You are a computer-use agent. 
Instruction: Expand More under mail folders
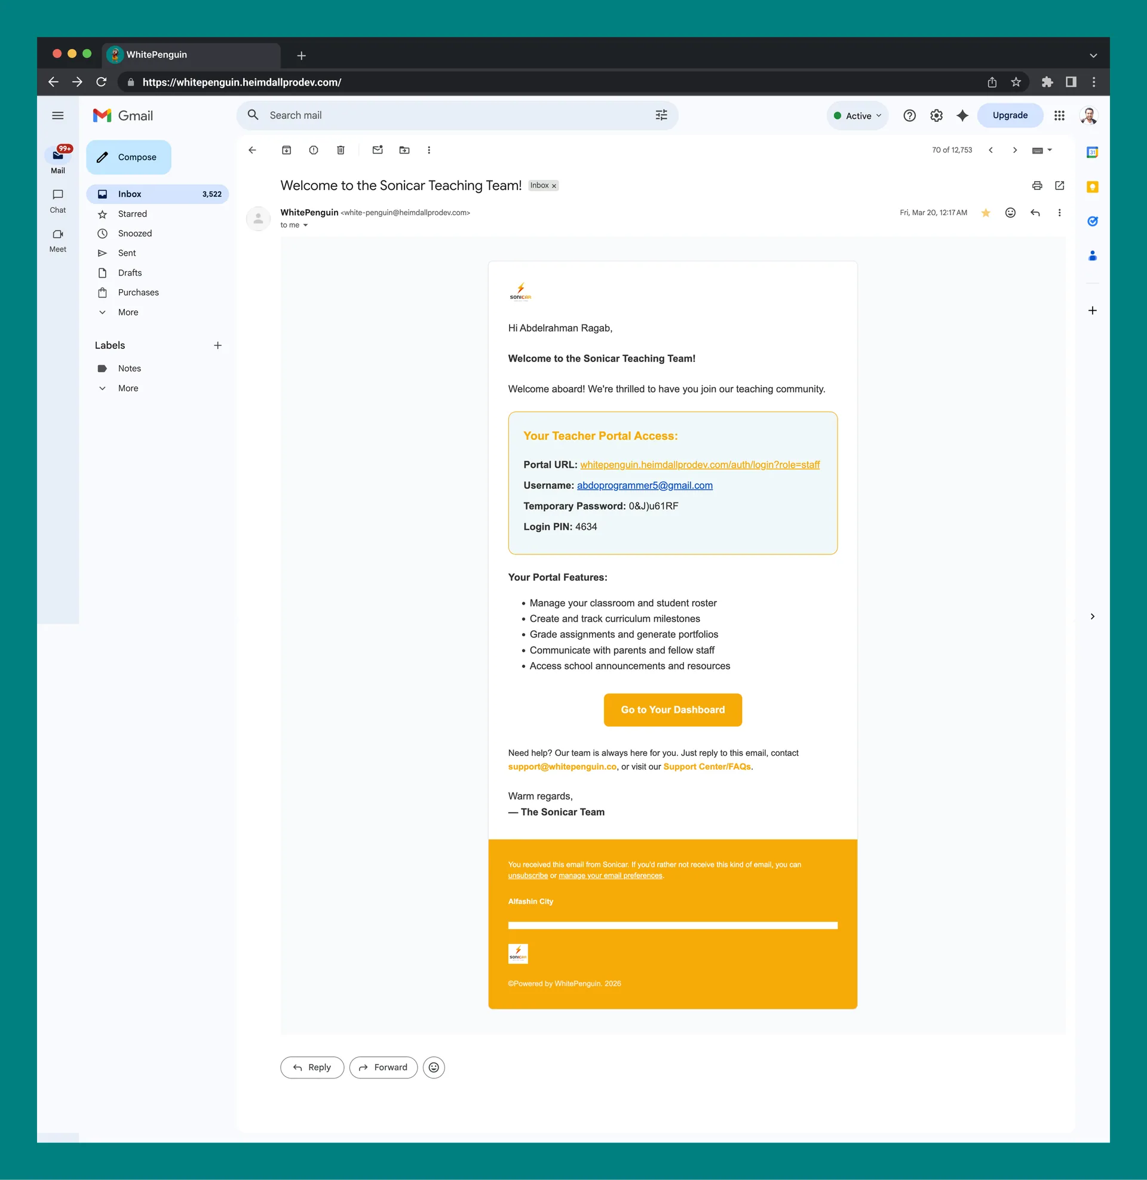coord(128,312)
